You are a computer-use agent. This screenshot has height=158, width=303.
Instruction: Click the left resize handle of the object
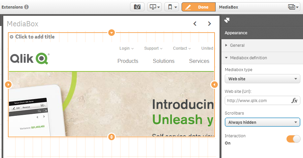coord(8,84)
